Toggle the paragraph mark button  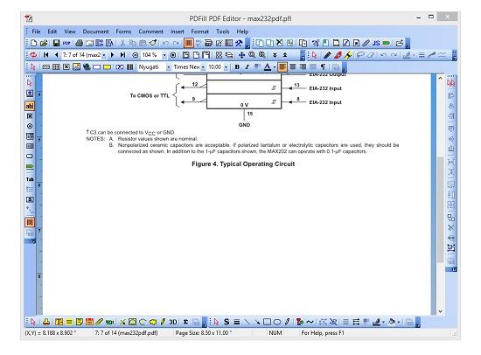coord(323,66)
